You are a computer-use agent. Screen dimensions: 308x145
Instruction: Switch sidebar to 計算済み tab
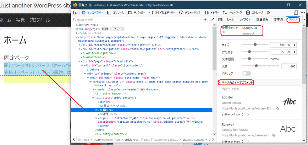click(x=262, y=20)
